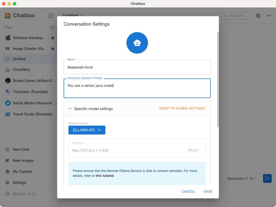Click the Settings gear icon
276x207 pixels.
(x=7, y=183)
